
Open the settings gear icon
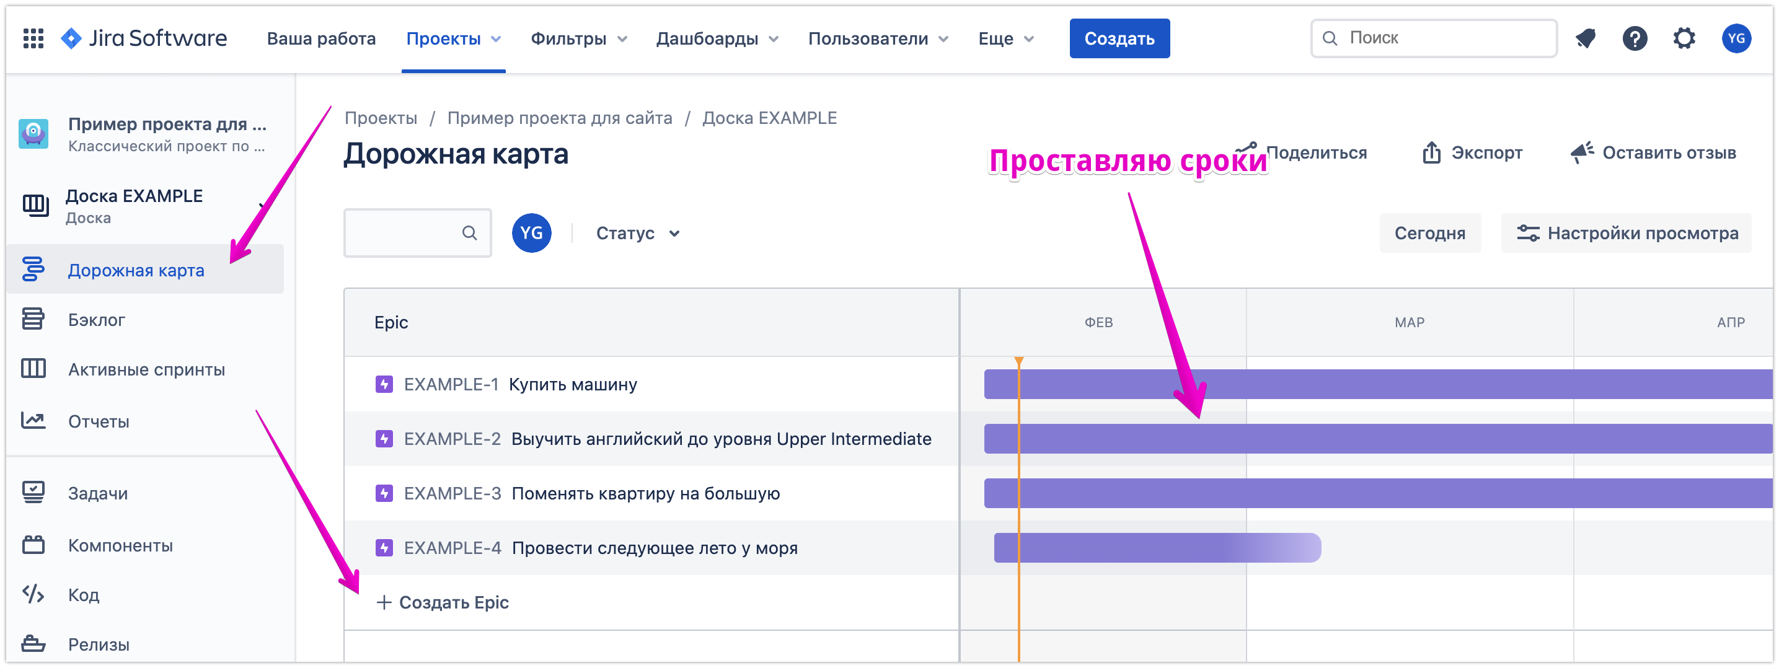click(1684, 38)
